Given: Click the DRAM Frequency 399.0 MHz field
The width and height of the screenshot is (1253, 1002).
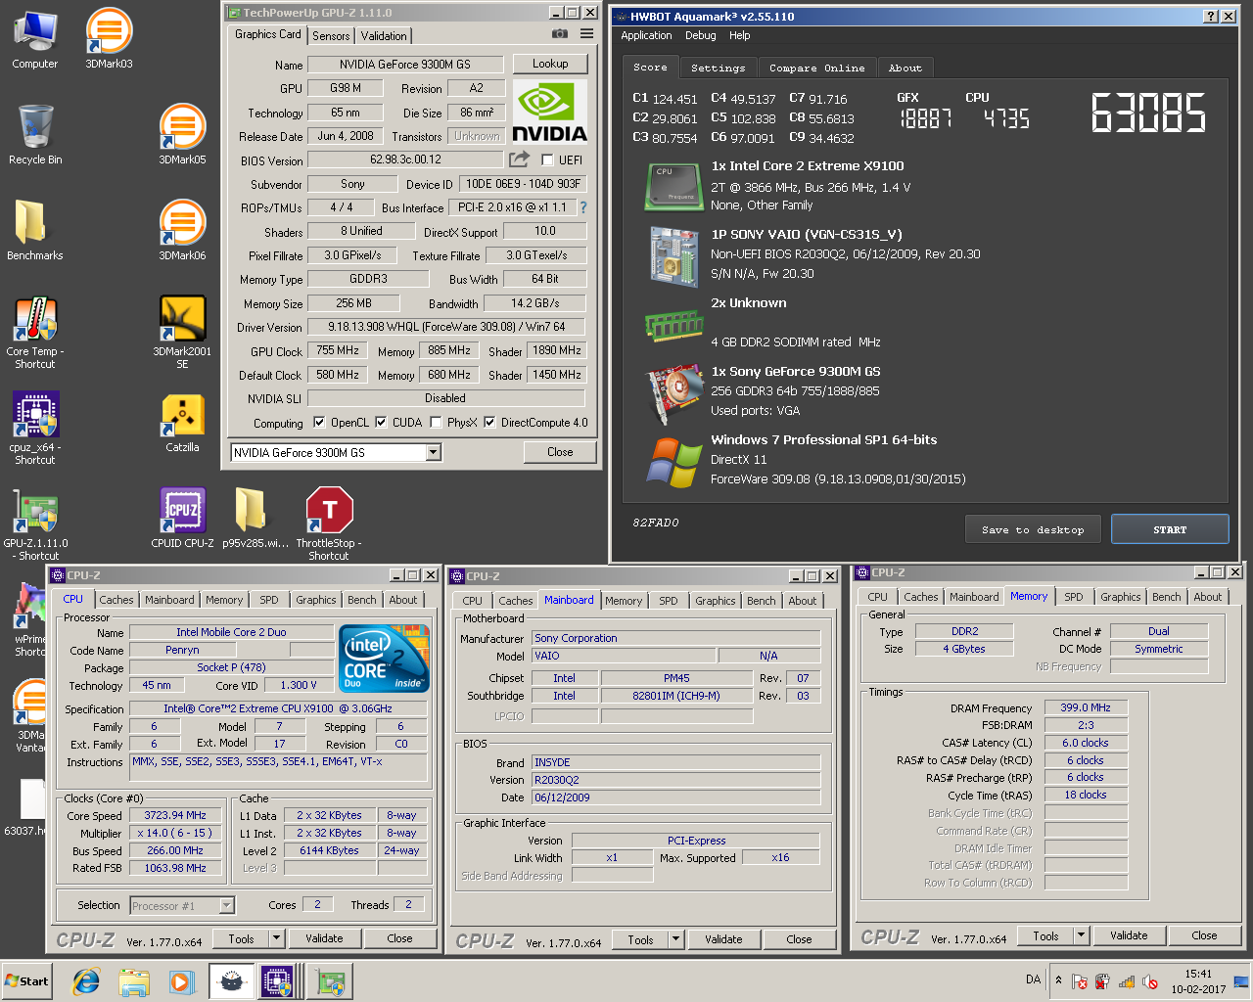Looking at the screenshot, I should pos(1086,707).
